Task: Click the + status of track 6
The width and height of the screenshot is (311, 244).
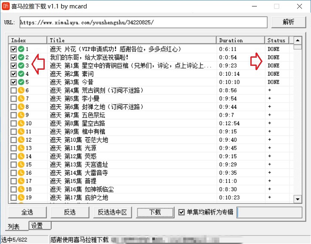Action: pyautogui.click(x=270, y=90)
